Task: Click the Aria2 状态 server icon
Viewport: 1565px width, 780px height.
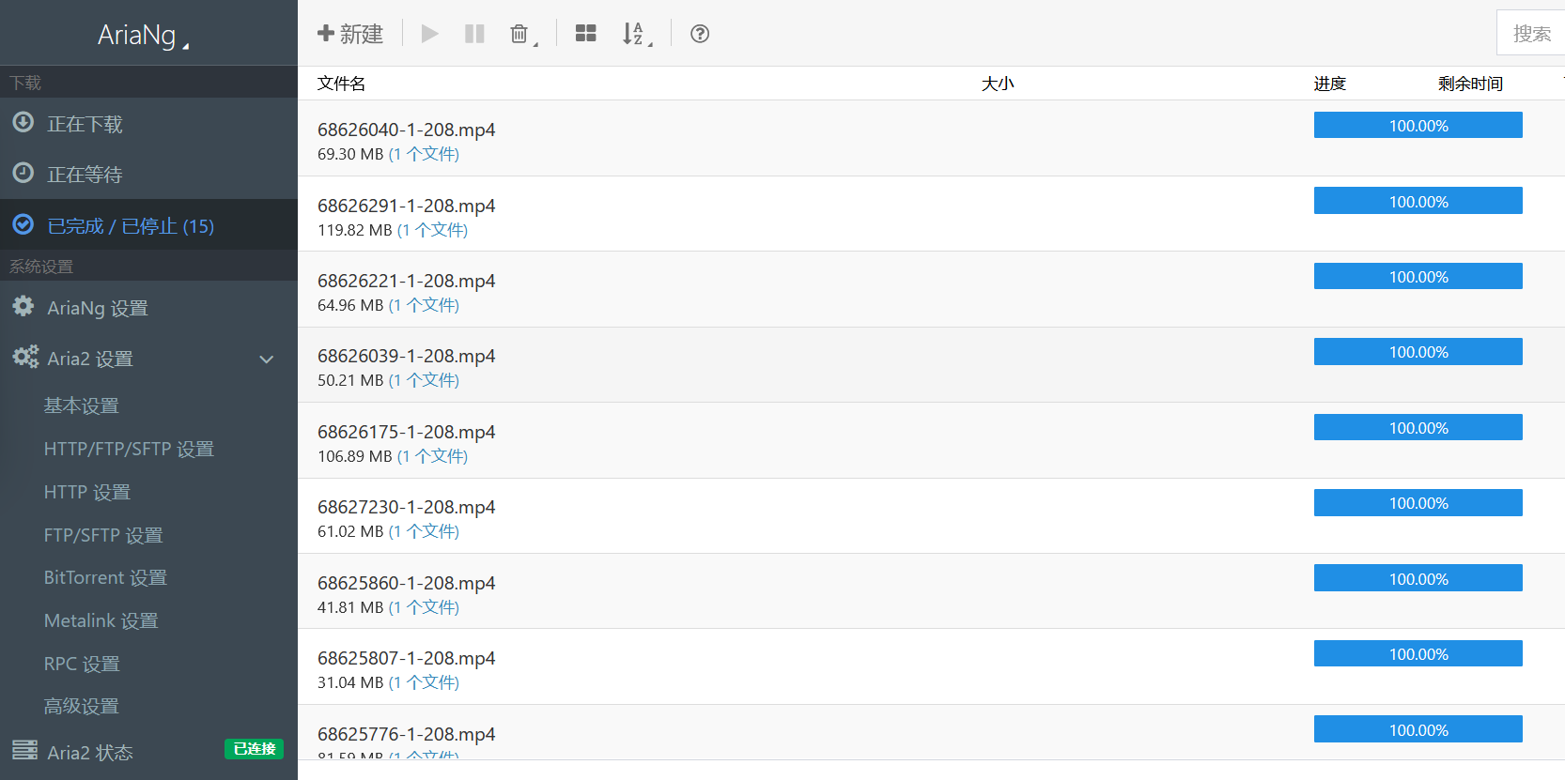Action: coord(24,750)
